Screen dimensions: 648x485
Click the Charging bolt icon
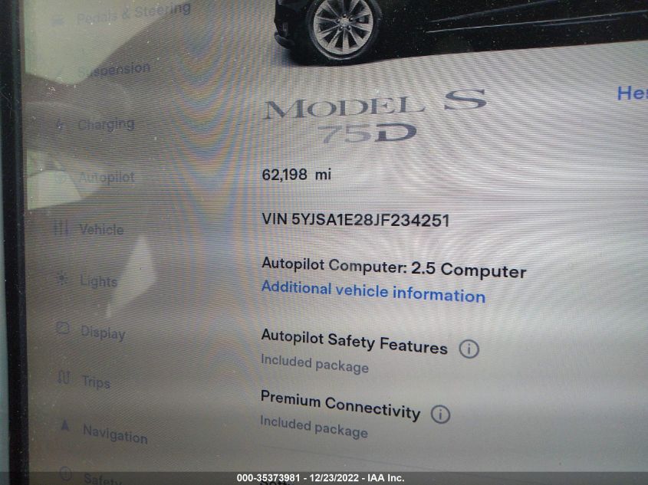point(61,124)
